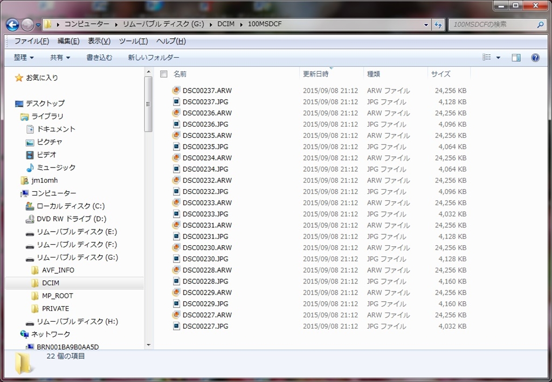Click navigation pane scroll down arrow
Image resolution: width=552 pixels, height=382 pixels.
149,345
